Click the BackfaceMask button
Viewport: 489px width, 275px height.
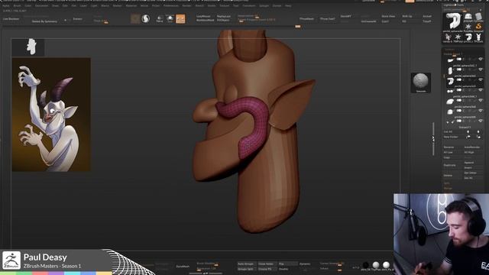point(206,21)
